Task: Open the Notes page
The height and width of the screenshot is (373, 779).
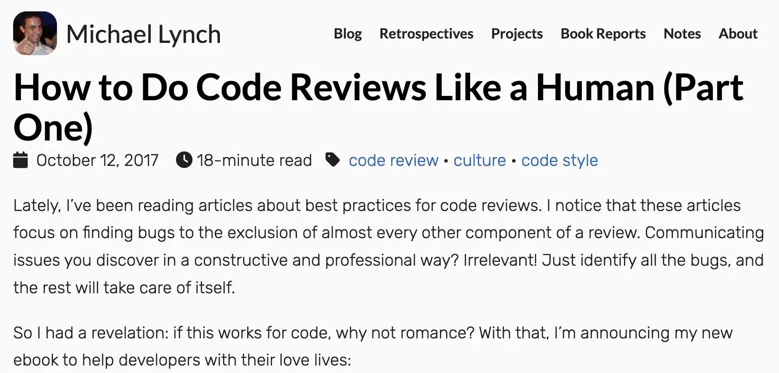Action: click(682, 34)
